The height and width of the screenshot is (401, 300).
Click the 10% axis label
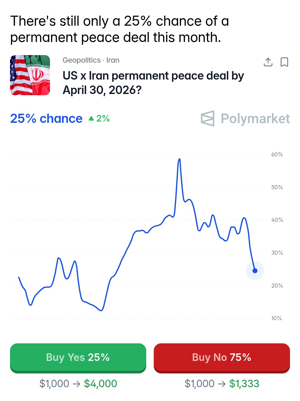(276, 318)
